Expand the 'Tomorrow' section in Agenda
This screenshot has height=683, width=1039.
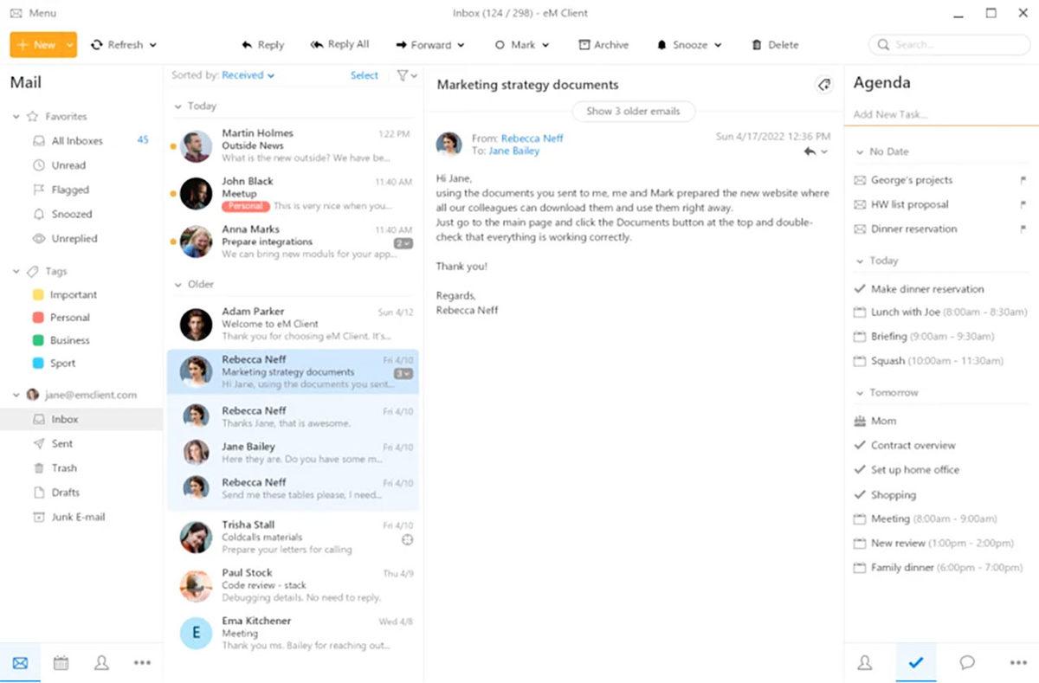click(859, 392)
